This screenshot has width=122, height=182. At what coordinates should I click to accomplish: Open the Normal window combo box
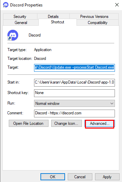point(74,103)
